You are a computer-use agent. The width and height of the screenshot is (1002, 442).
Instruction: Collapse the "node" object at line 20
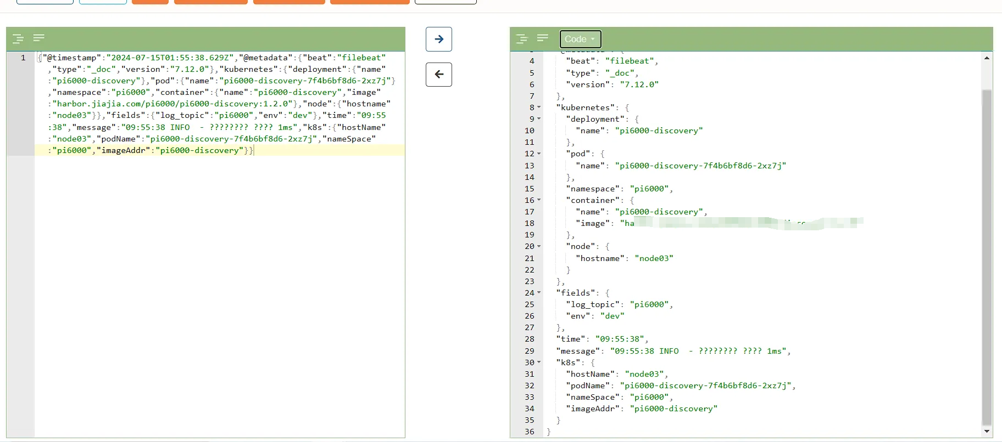click(x=539, y=246)
